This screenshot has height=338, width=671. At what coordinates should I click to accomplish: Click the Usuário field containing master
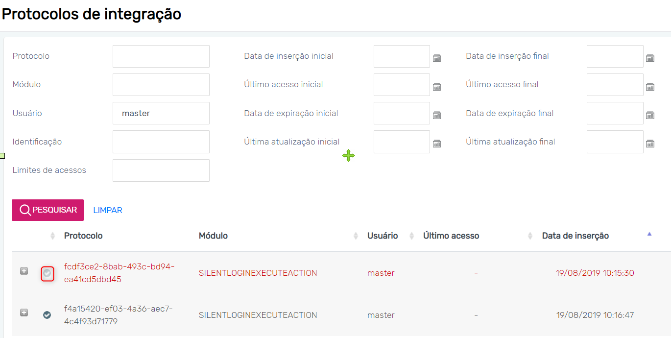(161, 113)
